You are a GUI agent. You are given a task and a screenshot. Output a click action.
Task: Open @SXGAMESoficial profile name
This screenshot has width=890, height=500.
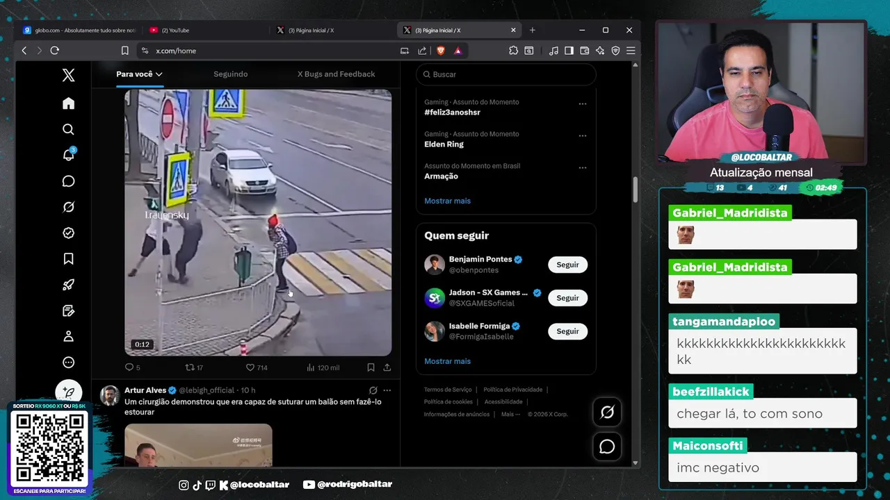tap(481, 303)
